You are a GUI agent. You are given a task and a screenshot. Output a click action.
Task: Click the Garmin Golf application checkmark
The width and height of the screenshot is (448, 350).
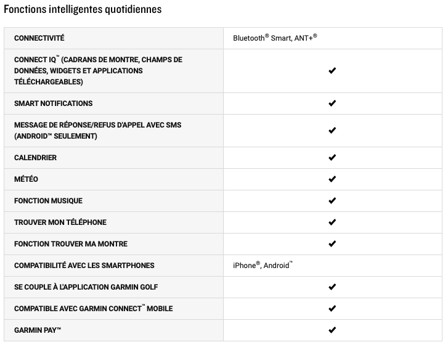pos(332,287)
